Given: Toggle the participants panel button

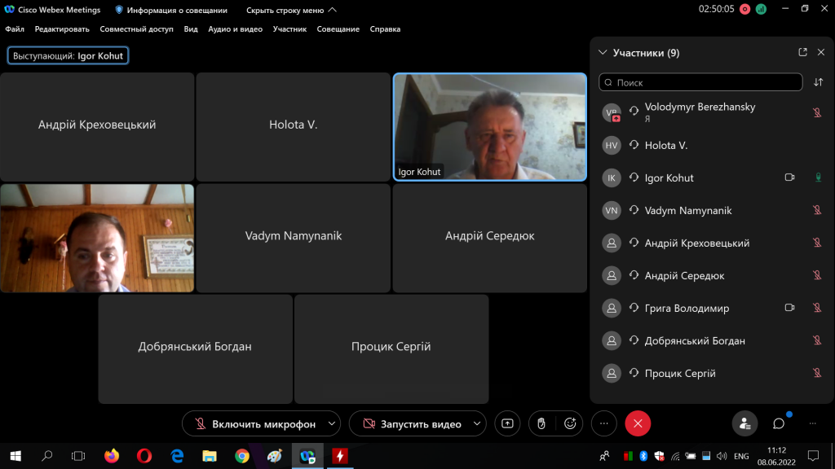Looking at the screenshot, I should [744, 423].
